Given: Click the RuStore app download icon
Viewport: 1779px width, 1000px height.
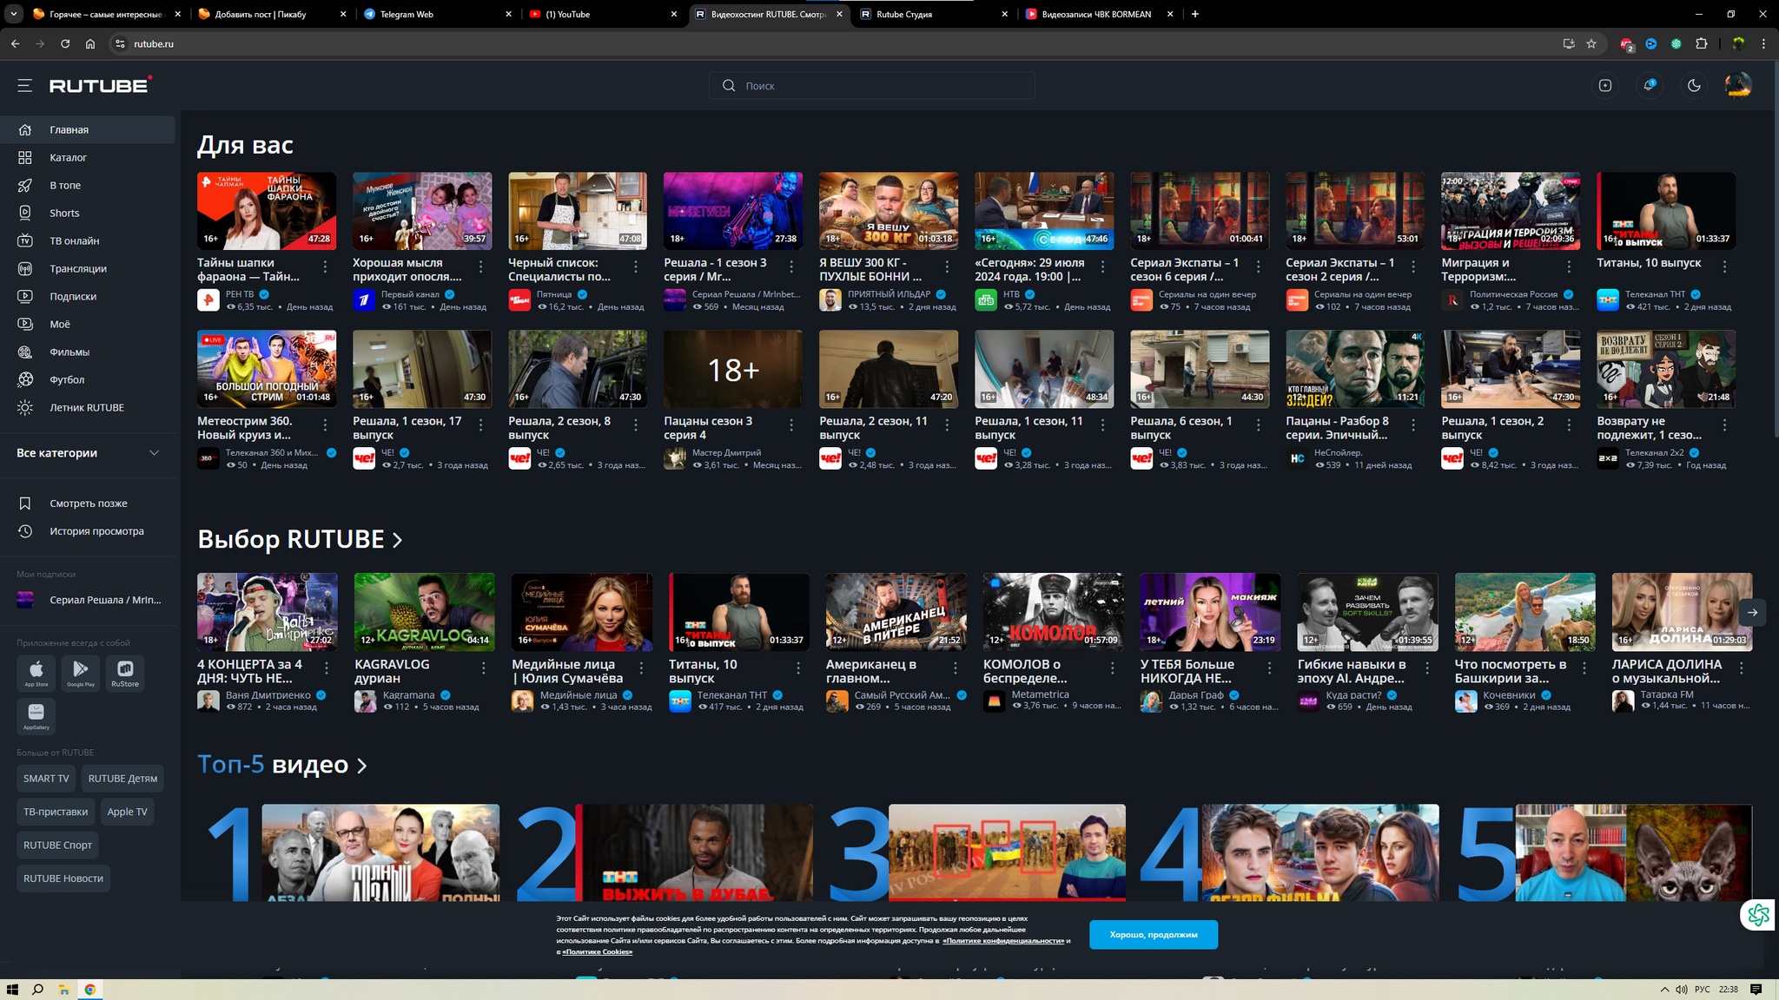Looking at the screenshot, I should (125, 673).
